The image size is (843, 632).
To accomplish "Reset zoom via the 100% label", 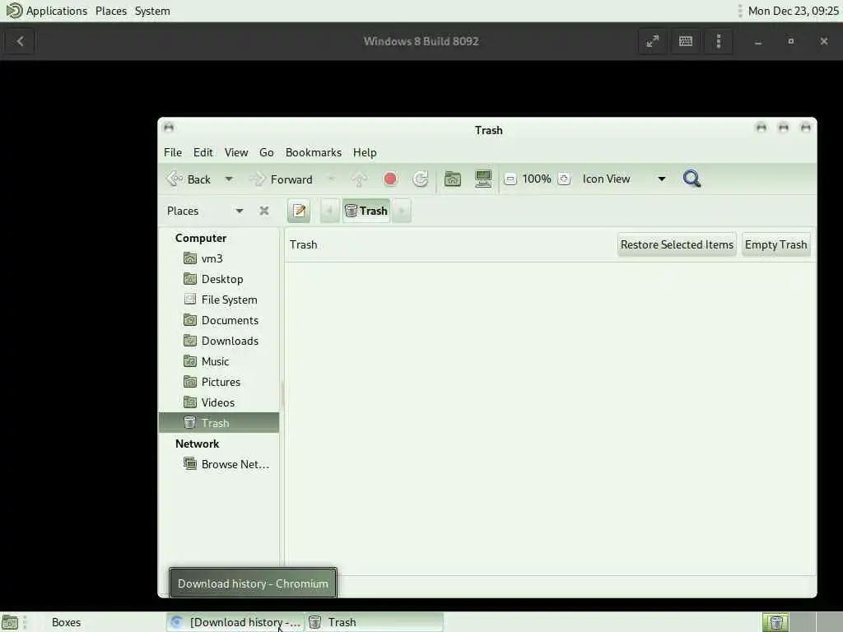I will click(x=537, y=179).
